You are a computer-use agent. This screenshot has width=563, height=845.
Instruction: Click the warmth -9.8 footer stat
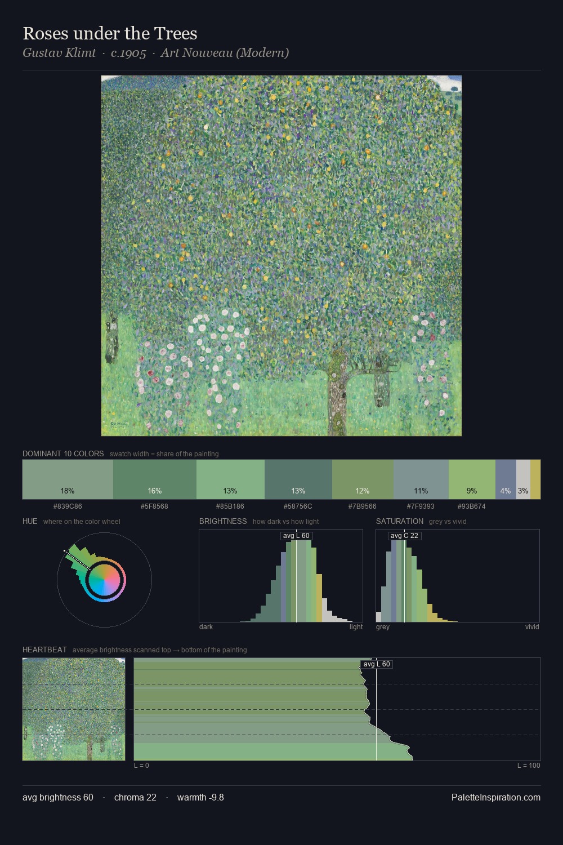pyautogui.click(x=200, y=798)
